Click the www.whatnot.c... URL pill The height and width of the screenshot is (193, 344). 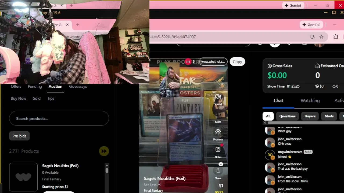[x=213, y=62]
